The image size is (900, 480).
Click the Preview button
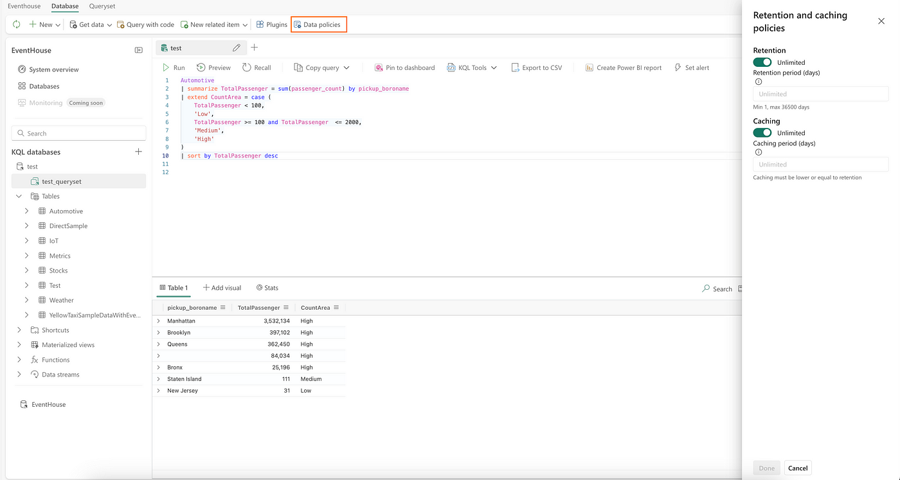[x=213, y=67]
